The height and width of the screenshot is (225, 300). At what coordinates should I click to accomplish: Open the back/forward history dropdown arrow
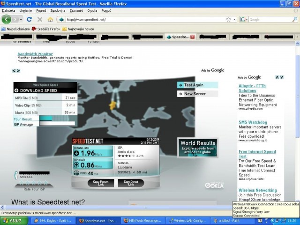(x=21, y=20)
